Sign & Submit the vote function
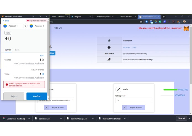The width and height of the screenshot is (192, 136). [x=134, y=108]
